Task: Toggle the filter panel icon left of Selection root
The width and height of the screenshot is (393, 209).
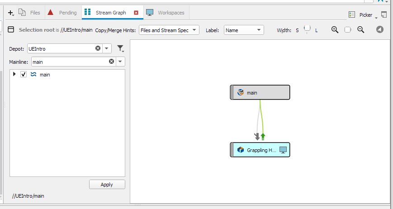Action: 11,29
